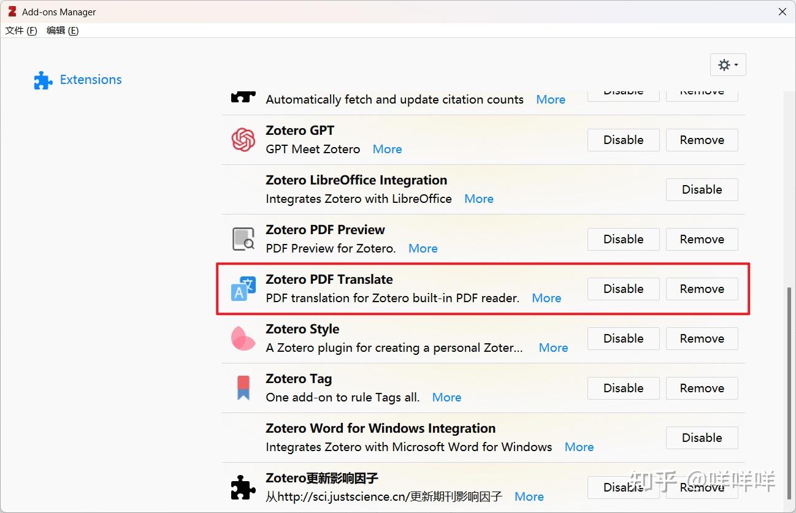Image resolution: width=796 pixels, height=513 pixels.
Task: Disable Zotero Word for Windows Integration
Action: pyautogui.click(x=702, y=438)
